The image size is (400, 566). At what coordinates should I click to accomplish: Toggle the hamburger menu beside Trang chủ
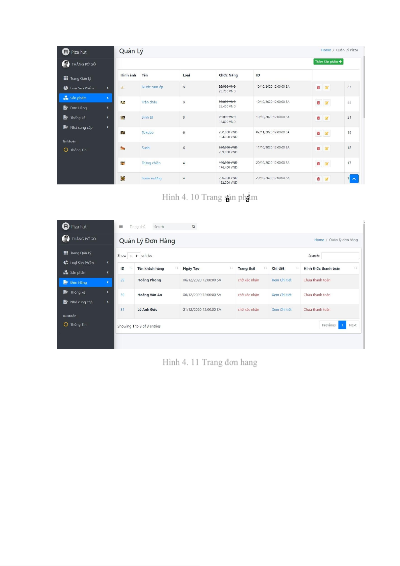(121, 227)
